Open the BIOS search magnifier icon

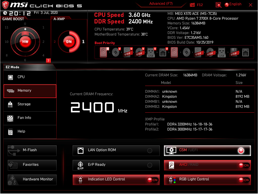pyautogui.click(x=218, y=5)
